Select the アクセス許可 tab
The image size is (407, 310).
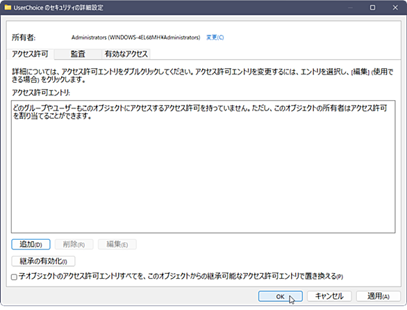tap(31, 54)
